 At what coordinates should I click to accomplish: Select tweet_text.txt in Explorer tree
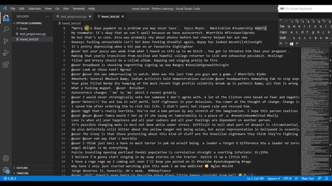tap(29, 39)
